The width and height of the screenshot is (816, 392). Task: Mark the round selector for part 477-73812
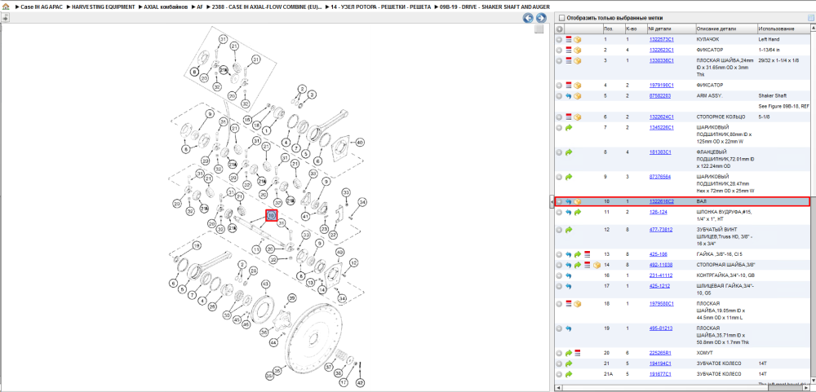(559, 229)
